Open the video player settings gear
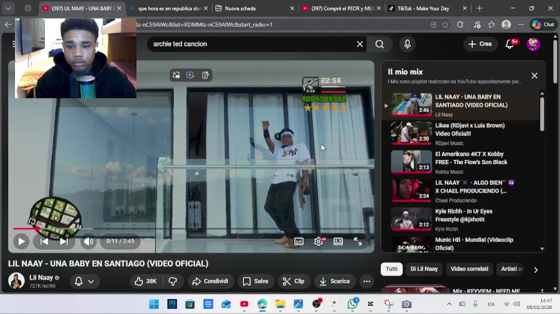Viewport: 560px width, 314px height. tap(319, 241)
